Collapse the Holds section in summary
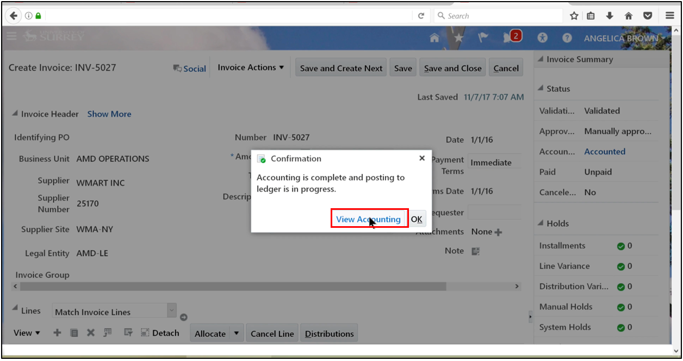The width and height of the screenshot is (683, 361). pos(541,223)
